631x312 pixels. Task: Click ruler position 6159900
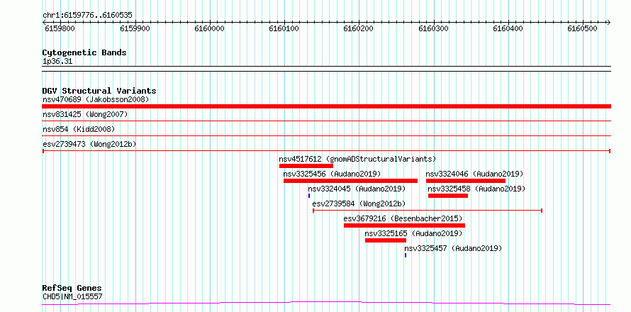[x=135, y=28]
